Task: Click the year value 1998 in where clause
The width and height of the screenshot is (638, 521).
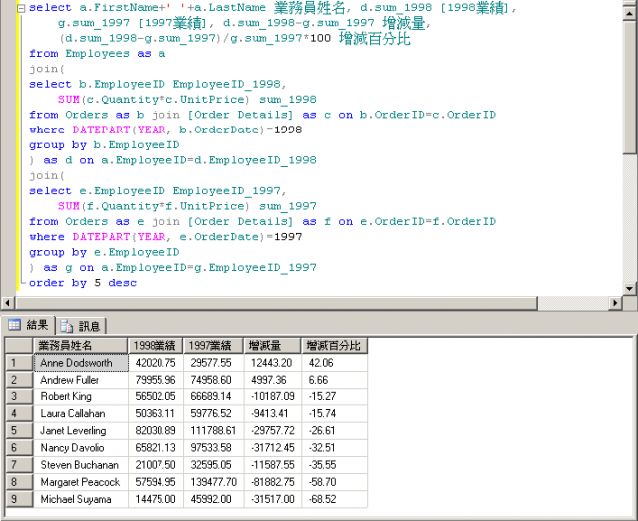Action: click(x=288, y=130)
